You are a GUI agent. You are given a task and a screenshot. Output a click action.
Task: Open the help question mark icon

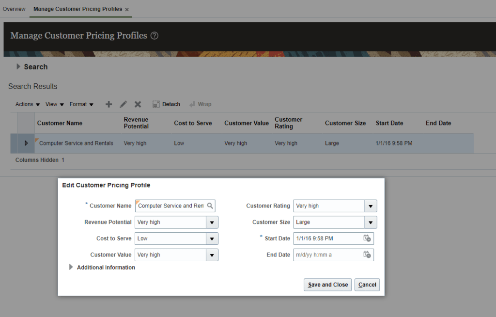coord(155,36)
